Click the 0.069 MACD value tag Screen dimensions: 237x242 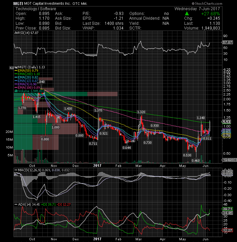[x=228, y=172]
